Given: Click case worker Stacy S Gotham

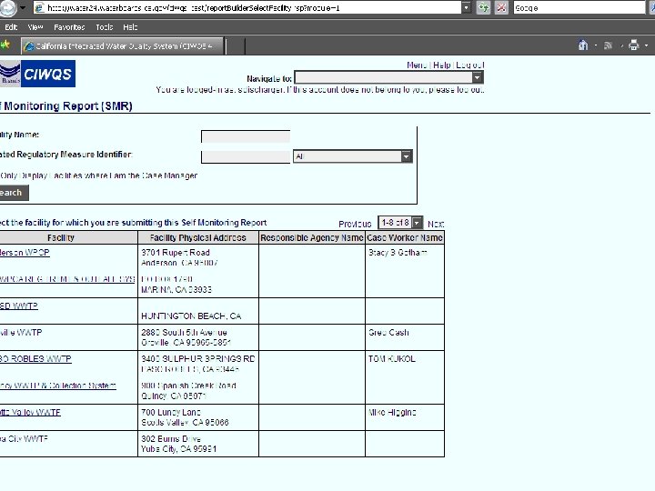Looking at the screenshot, I should pyautogui.click(x=398, y=253).
